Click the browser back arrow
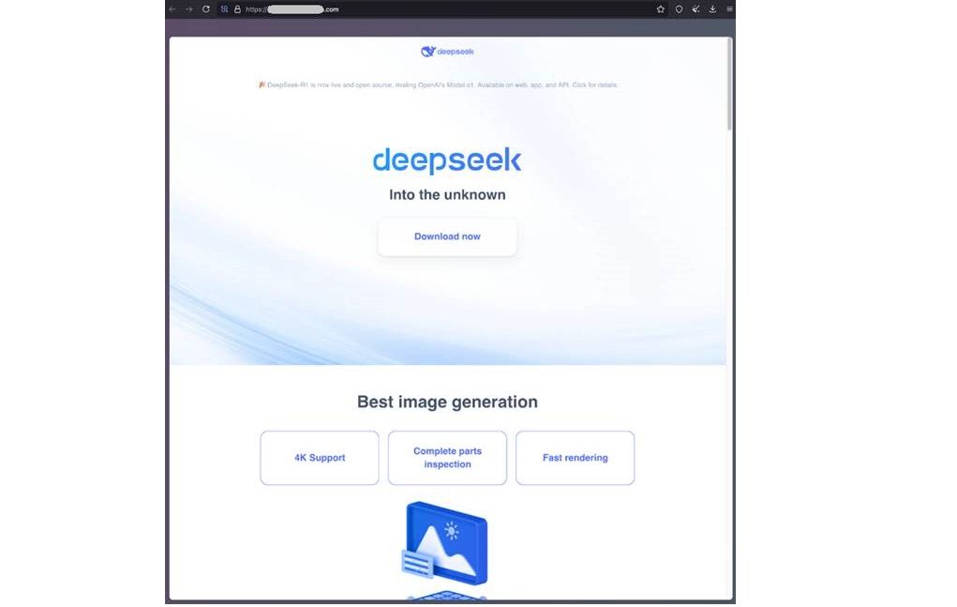957x607 pixels. [172, 9]
